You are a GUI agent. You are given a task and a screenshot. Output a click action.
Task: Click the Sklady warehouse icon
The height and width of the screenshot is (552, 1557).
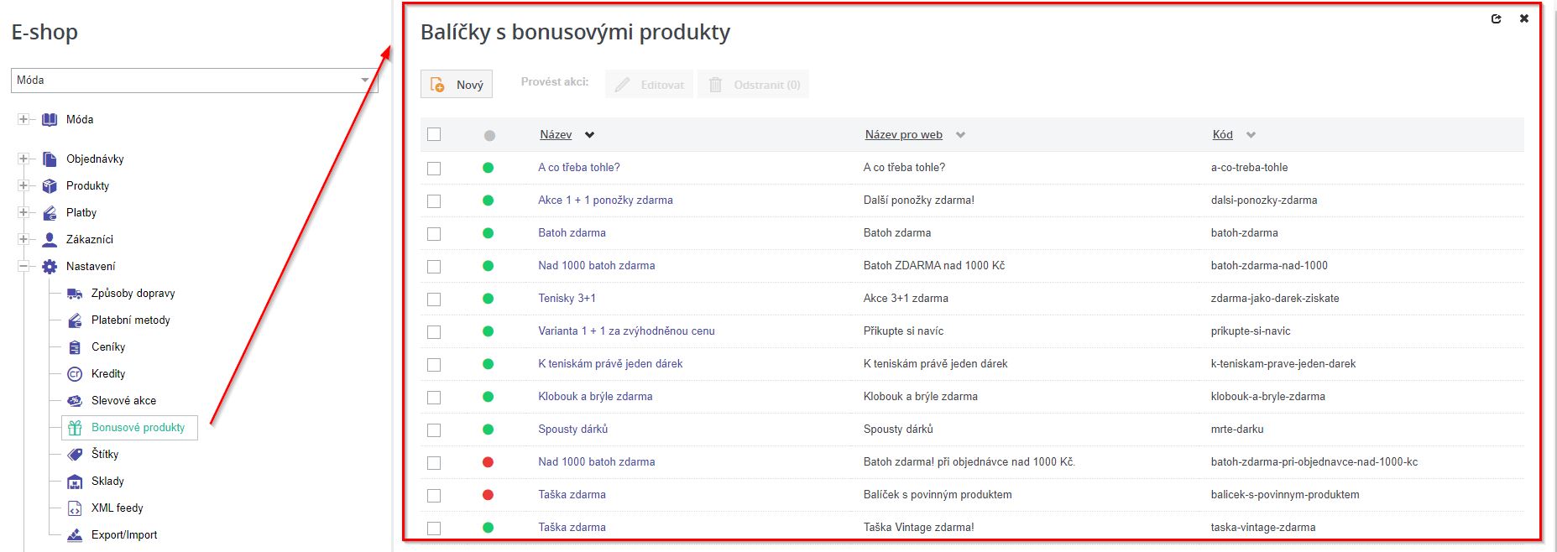[x=75, y=481]
